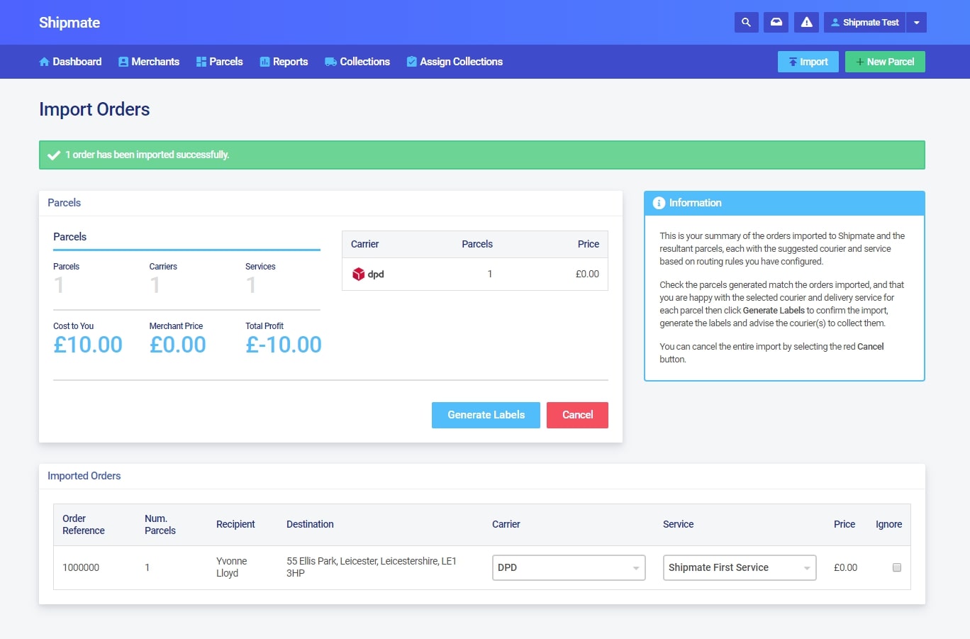Open the DPD carrier dropdown
The image size is (970, 639).
point(569,567)
